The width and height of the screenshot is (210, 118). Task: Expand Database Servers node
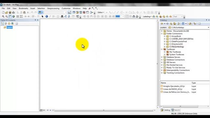pos(162,57)
